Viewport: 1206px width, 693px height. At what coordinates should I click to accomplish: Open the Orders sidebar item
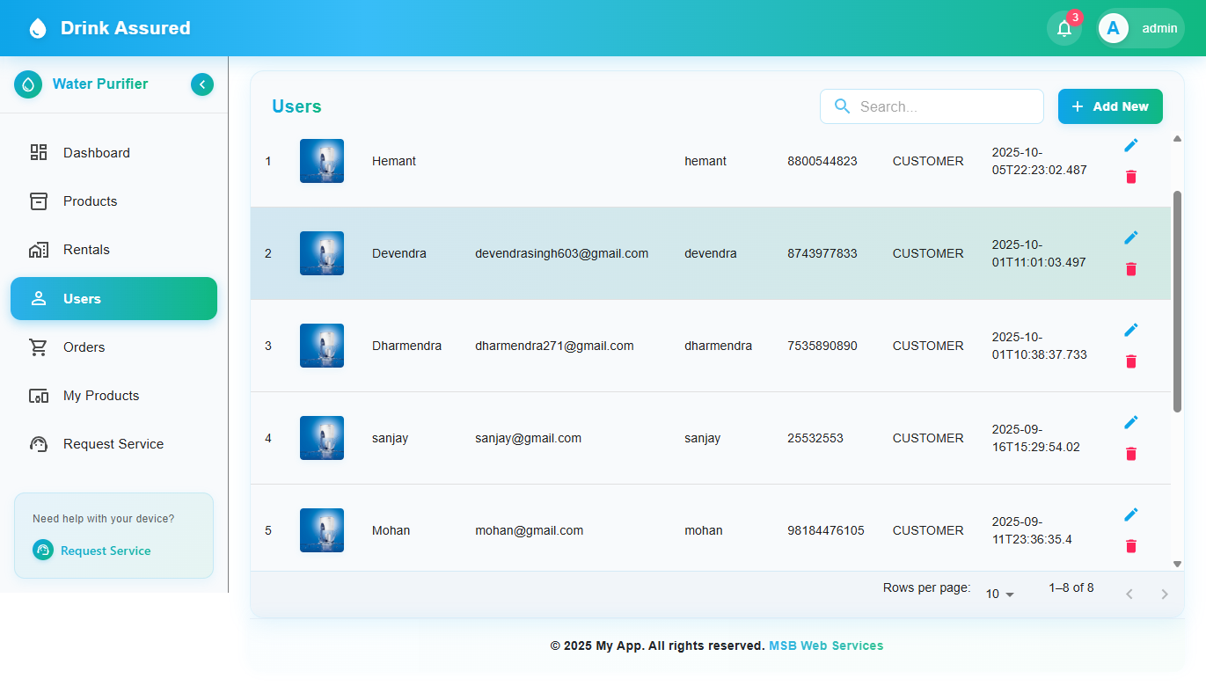[x=84, y=347]
